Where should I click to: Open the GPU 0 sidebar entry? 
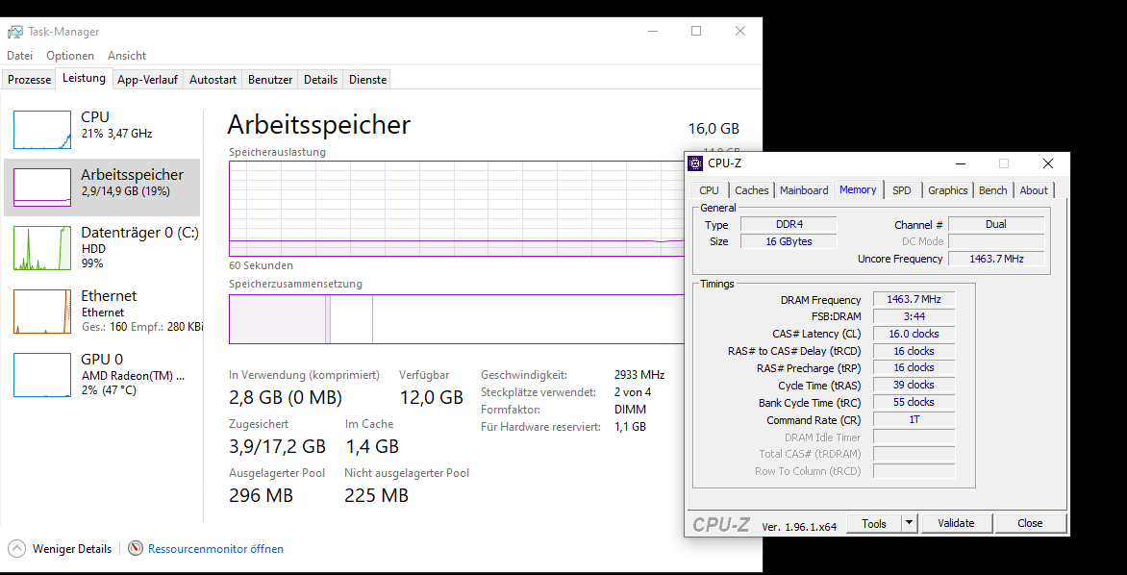pos(102,374)
